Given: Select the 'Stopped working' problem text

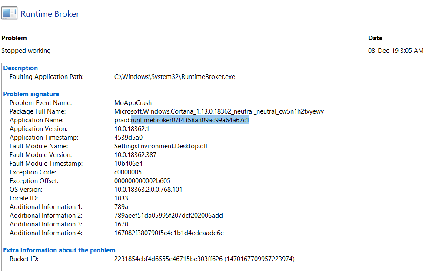Looking at the screenshot, I should tap(26, 51).
